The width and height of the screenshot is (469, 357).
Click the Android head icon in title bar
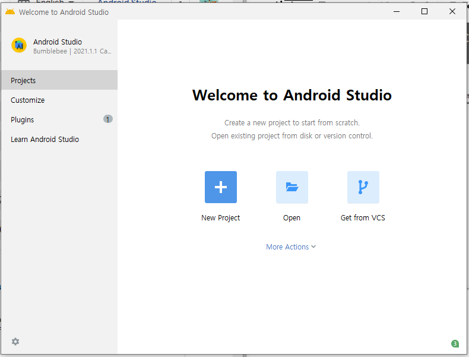tap(10, 12)
